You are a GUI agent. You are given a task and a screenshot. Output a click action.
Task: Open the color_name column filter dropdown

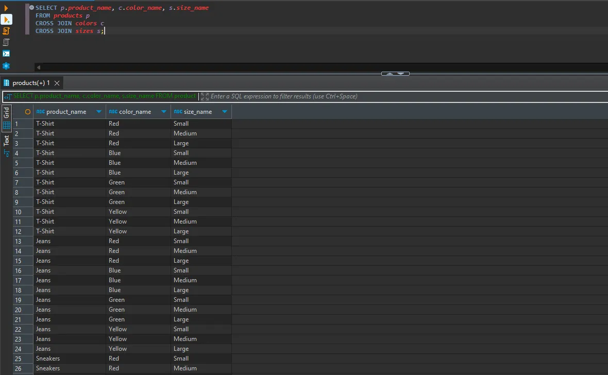pos(164,112)
